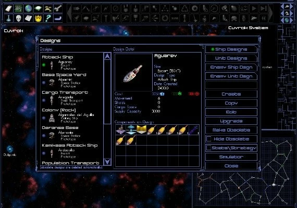Select the dot beside Algarrobo del Aguila
Viewport: 297px width, 208px height.
[44, 118]
